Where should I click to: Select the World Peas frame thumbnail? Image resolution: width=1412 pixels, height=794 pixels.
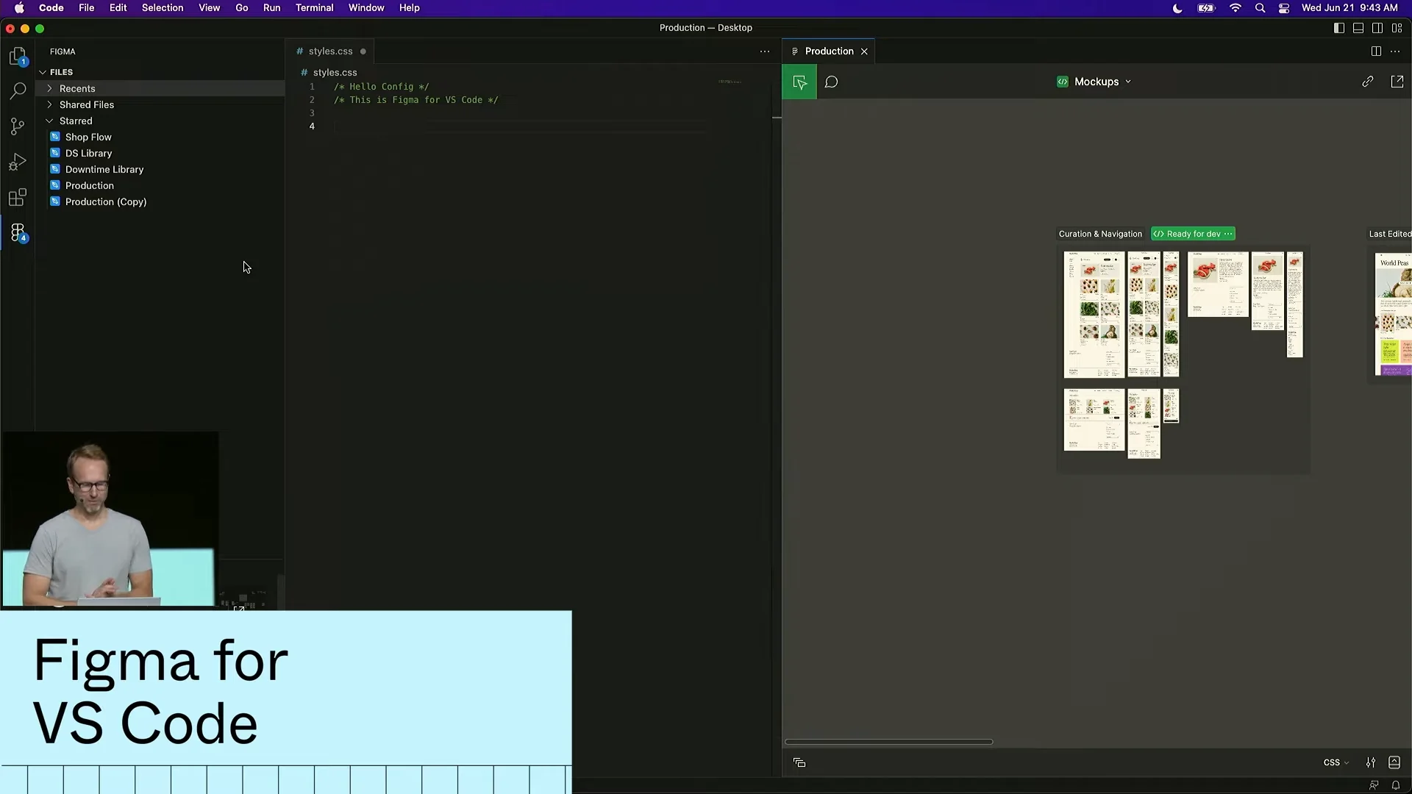click(x=1394, y=315)
